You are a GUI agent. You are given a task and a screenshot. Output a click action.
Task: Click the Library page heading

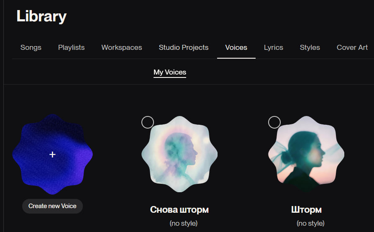[x=41, y=16]
